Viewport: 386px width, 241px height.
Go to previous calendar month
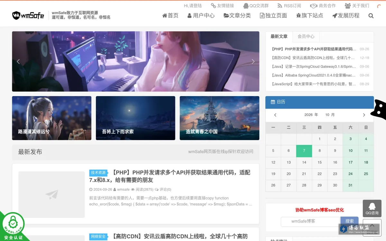pos(275,115)
